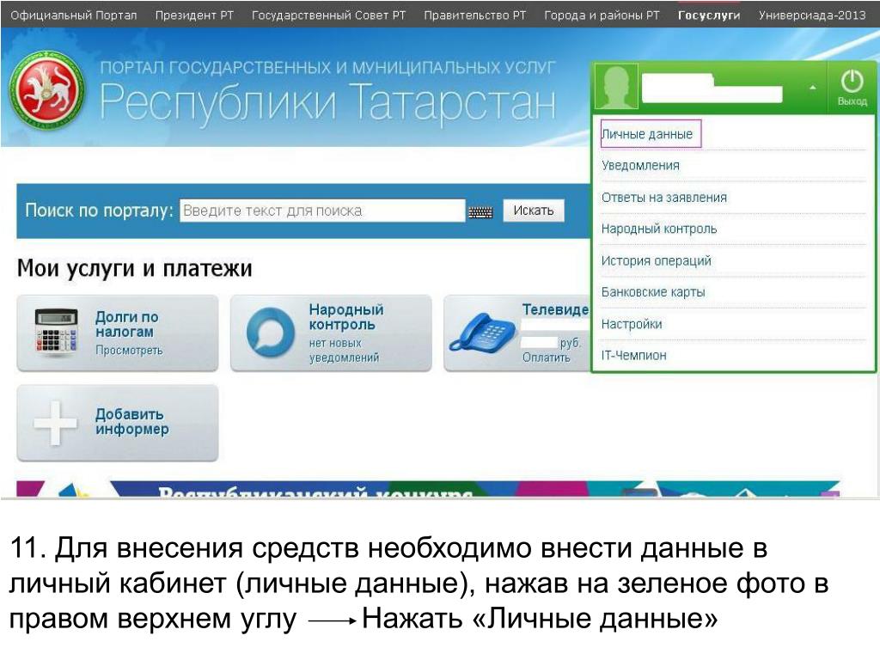Click the blue telephone icon
880x660 pixels.
click(482, 333)
